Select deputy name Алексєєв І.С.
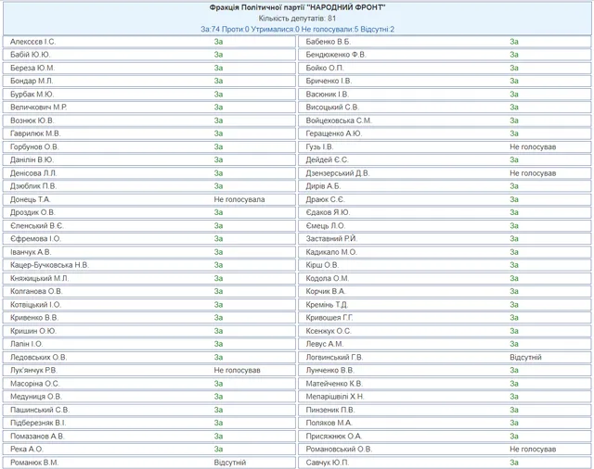 [32, 42]
